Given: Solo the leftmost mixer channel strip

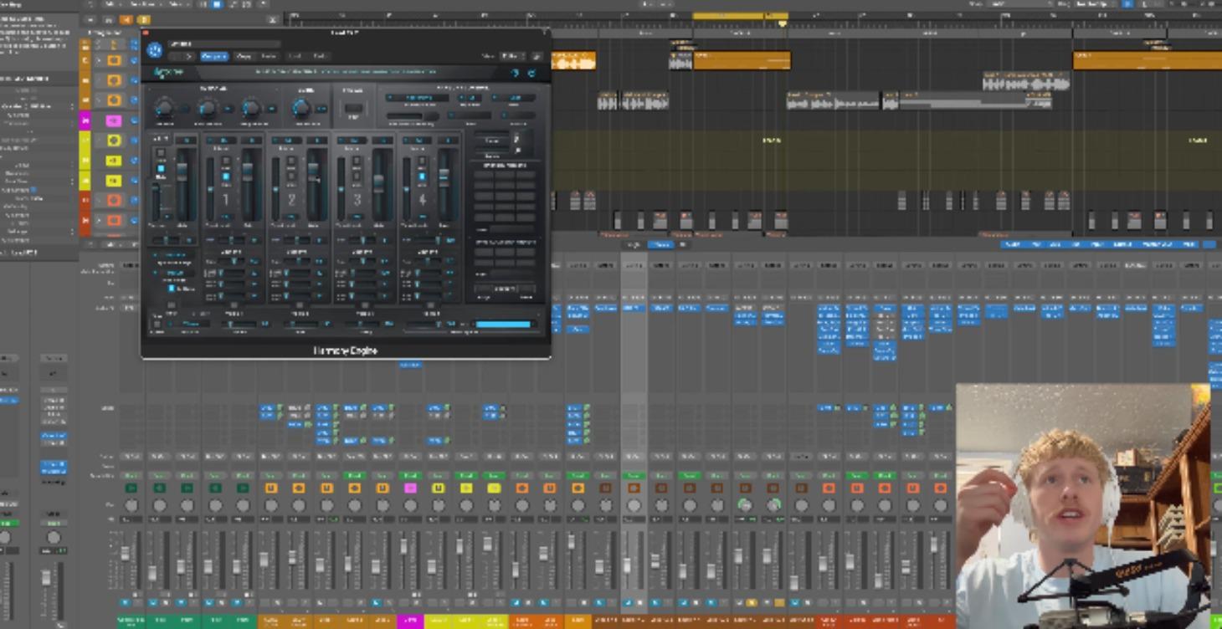Looking at the screenshot, I should (x=136, y=602).
